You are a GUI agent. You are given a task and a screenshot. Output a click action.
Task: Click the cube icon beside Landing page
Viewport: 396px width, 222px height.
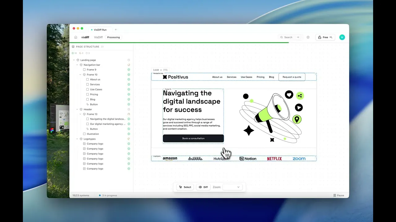[x=78, y=60]
